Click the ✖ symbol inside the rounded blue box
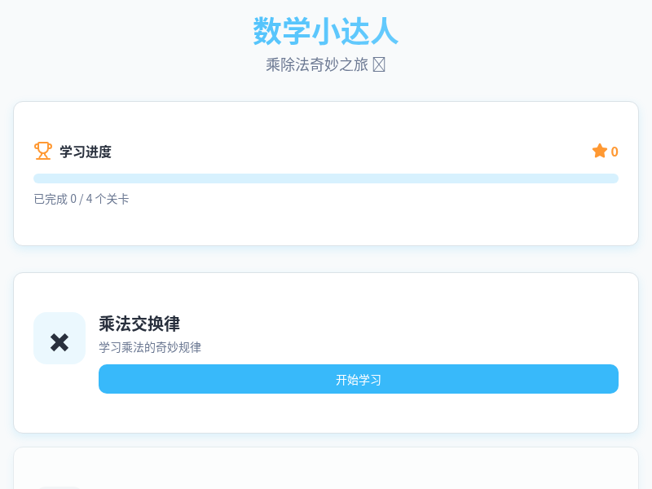This screenshot has width=652, height=489. point(59,337)
